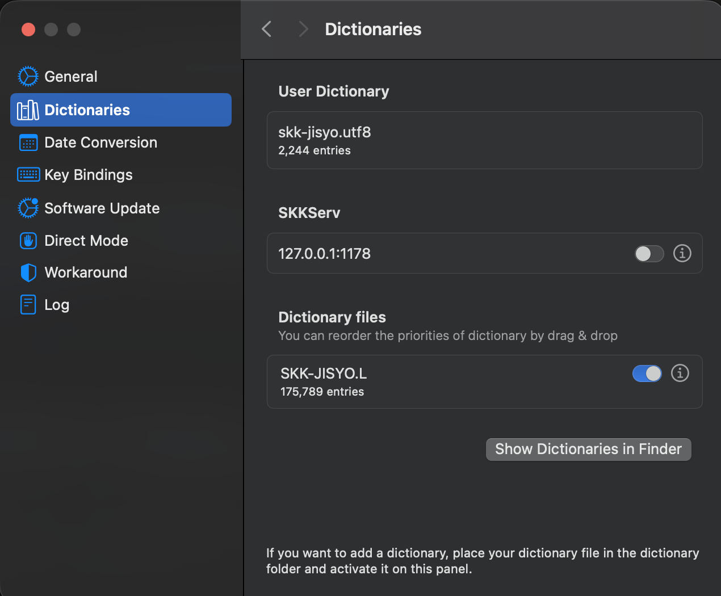Click Show Dictionaries in Finder button

[x=588, y=449]
